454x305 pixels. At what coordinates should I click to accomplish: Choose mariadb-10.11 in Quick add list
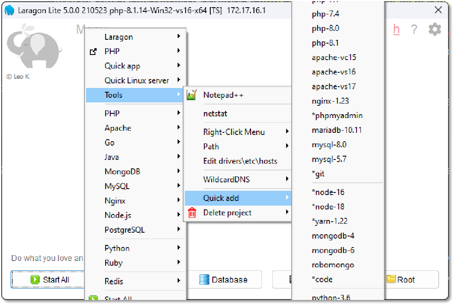tap(337, 130)
